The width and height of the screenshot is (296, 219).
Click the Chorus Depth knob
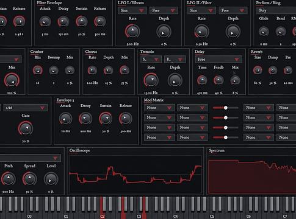click(x=108, y=71)
